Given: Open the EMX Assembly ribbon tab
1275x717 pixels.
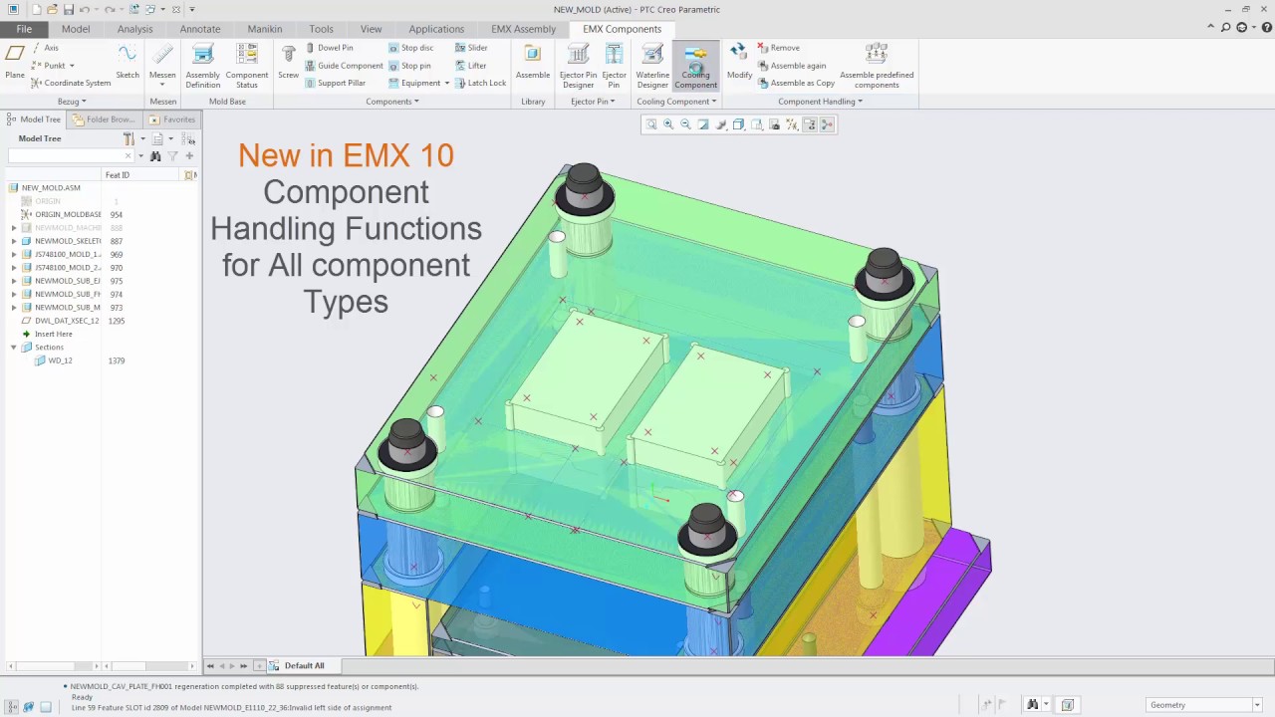Looking at the screenshot, I should click(523, 29).
